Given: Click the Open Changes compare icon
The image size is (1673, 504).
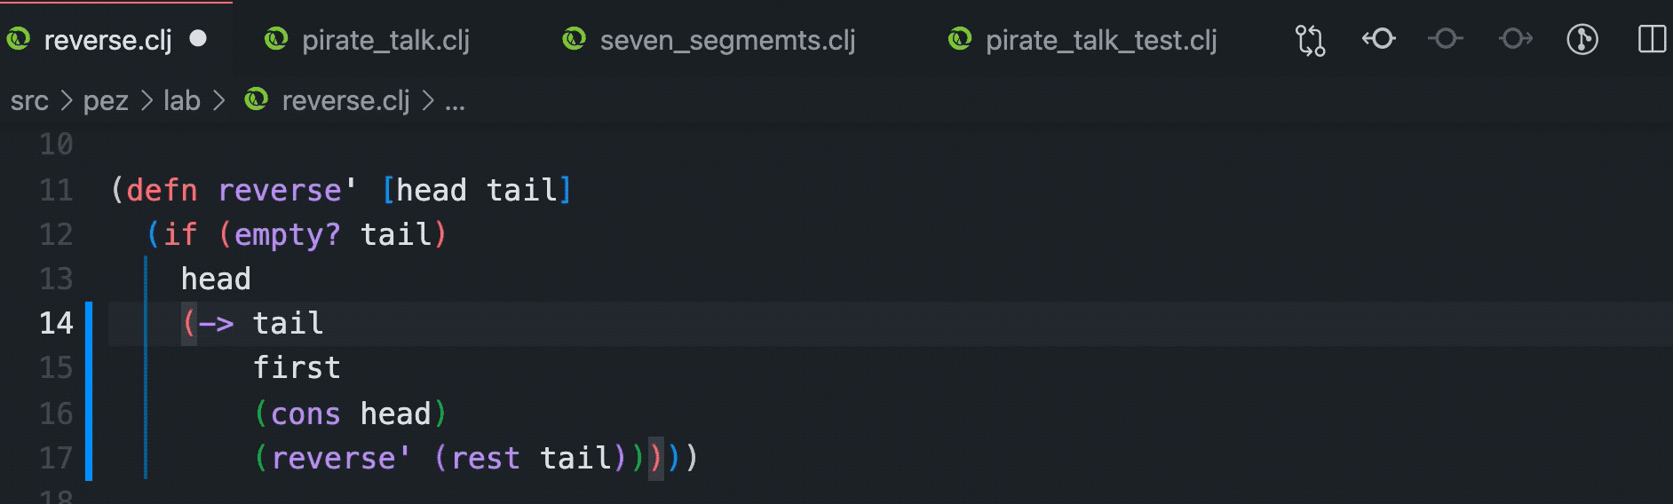Looking at the screenshot, I should [x=1310, y=40].
